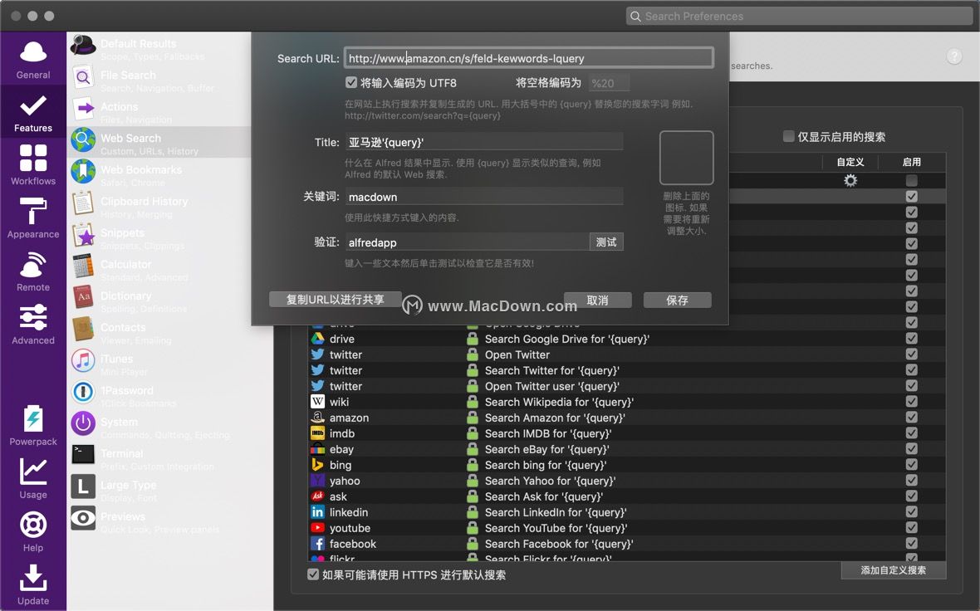Select the Features section in sidebar
980x611 pixels.
[33, 112]
